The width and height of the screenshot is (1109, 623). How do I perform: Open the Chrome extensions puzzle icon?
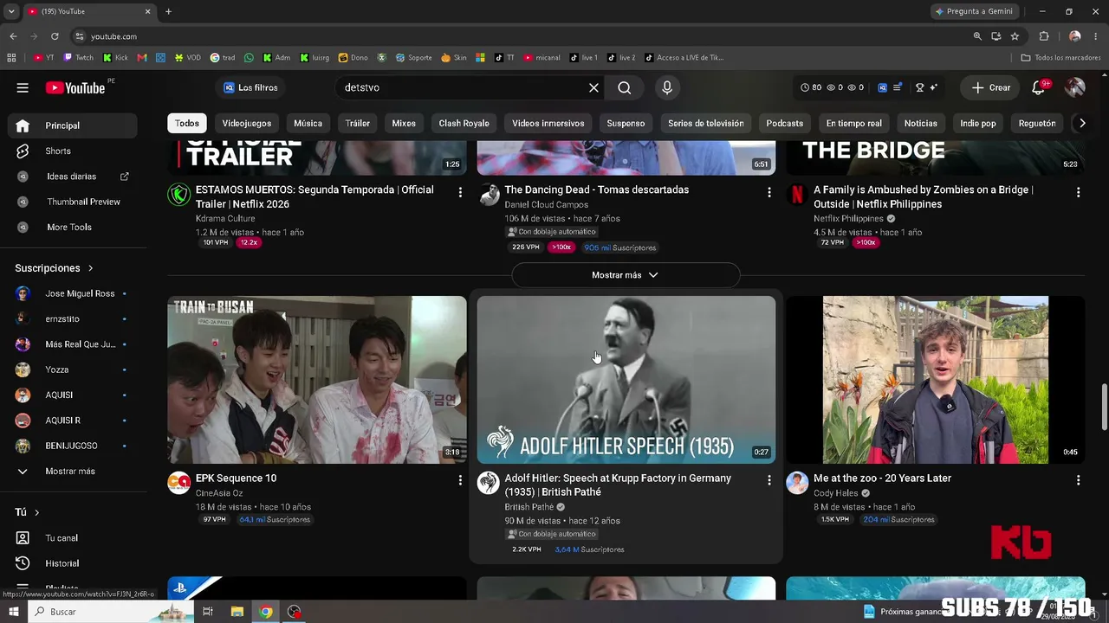1044,36
